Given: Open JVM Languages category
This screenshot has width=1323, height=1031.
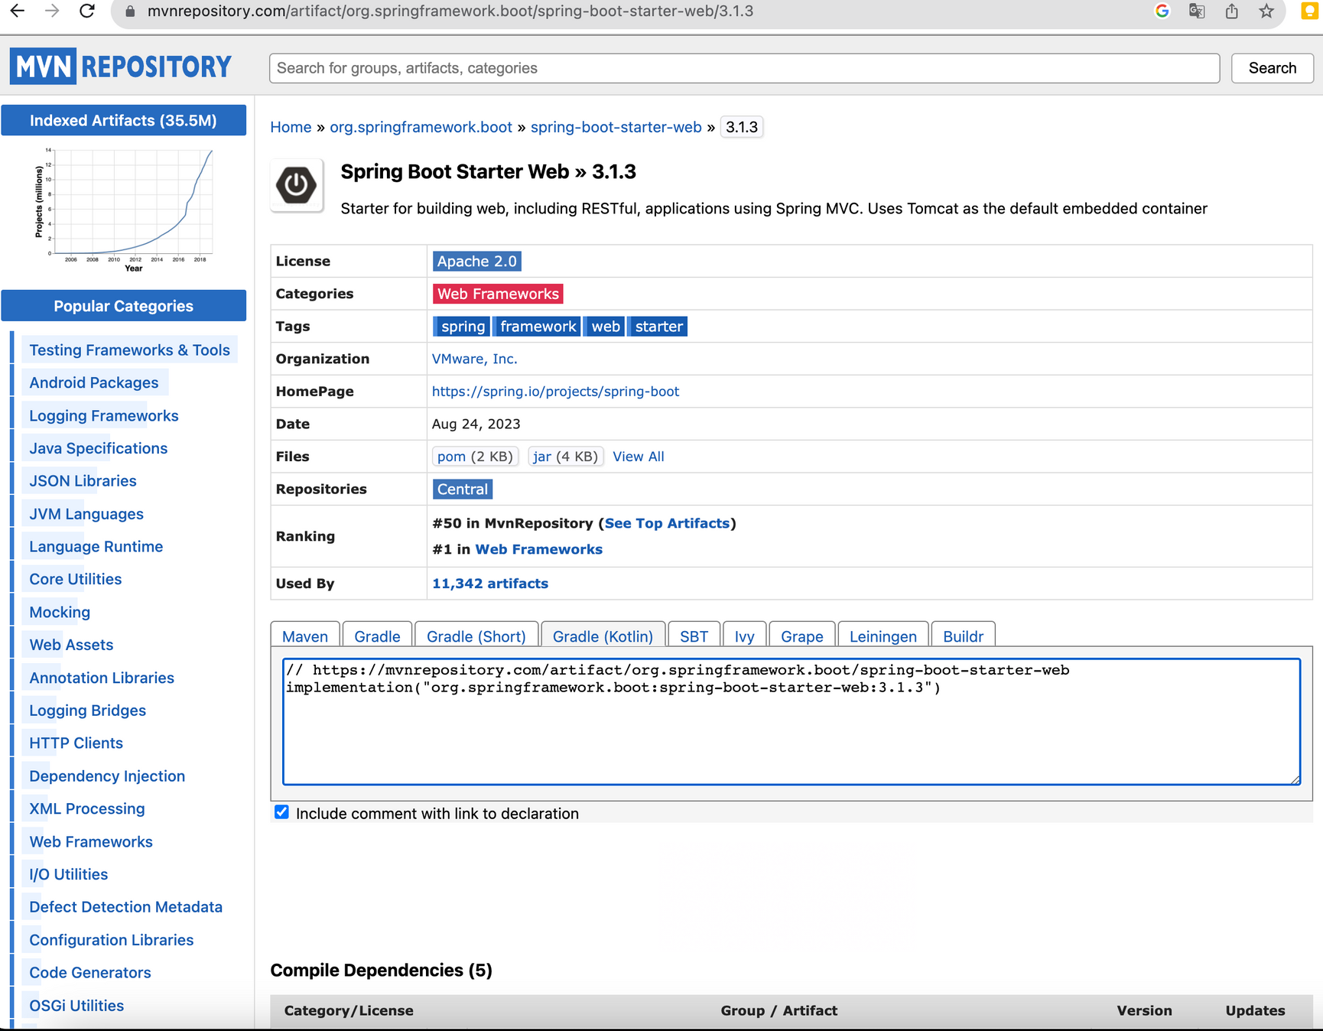Looking at the screenshot, I should pos(86,514).
